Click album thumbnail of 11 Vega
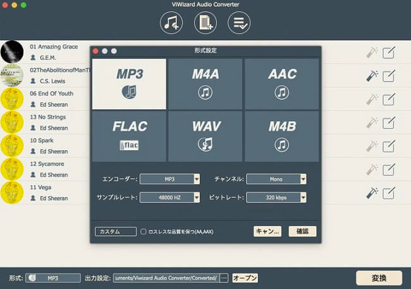This screenshot has height=289, width=411. click(12, 192)
